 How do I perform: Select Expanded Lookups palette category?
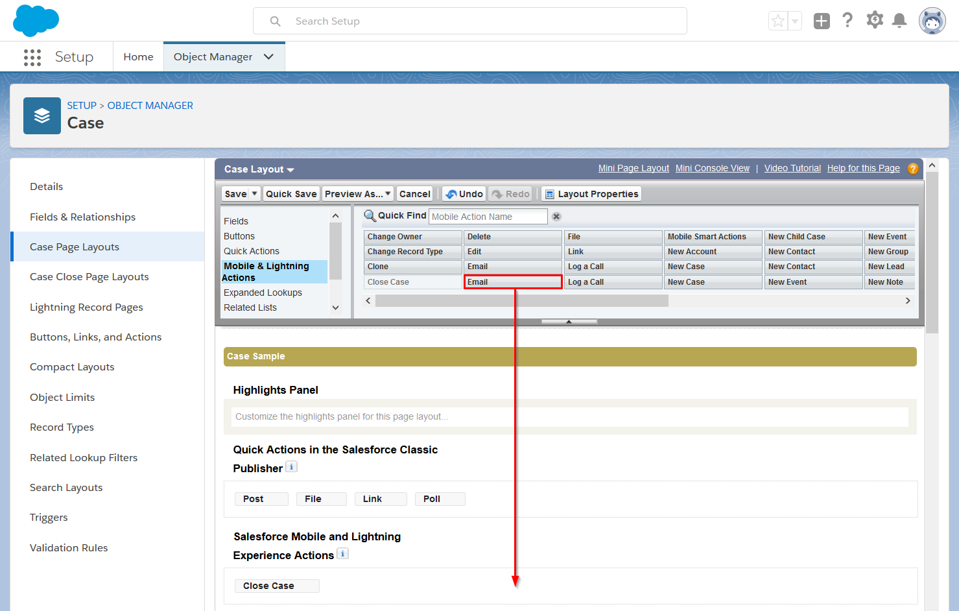tap(263, 293)
